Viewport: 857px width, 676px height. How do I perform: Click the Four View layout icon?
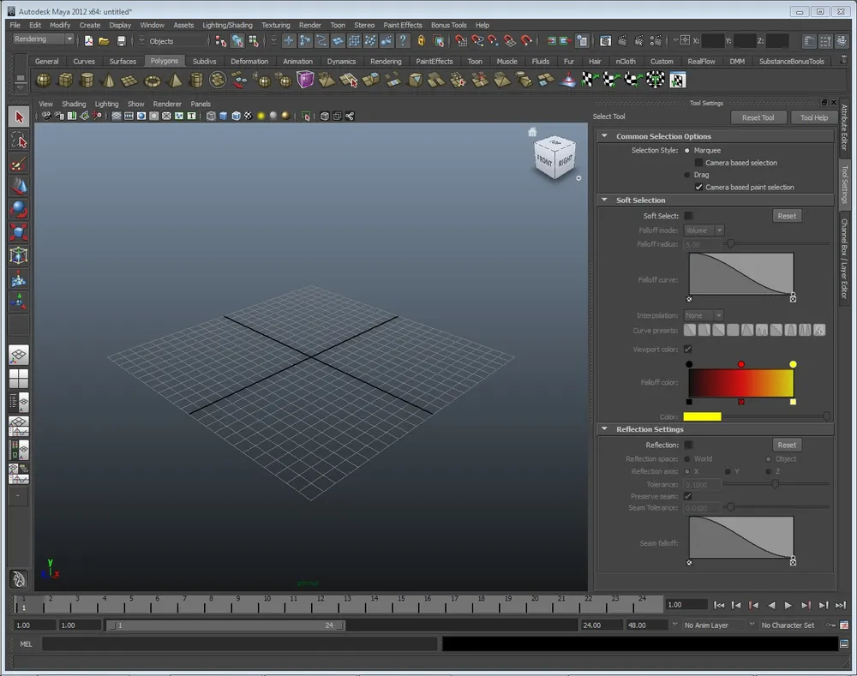[19, 378]
